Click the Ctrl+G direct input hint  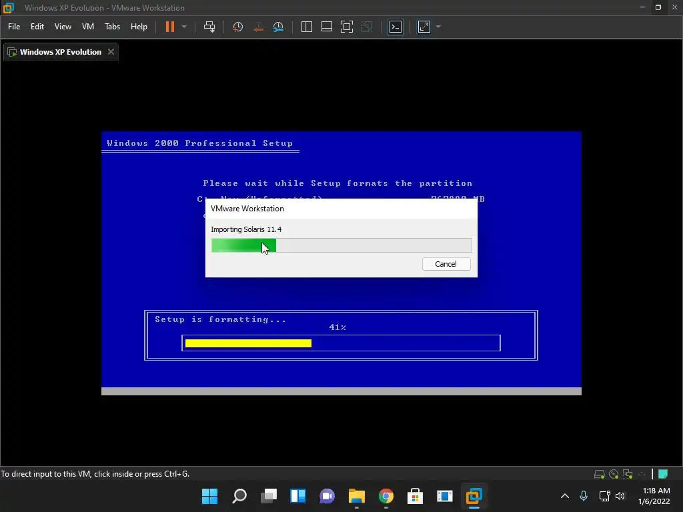pos(95,474)
